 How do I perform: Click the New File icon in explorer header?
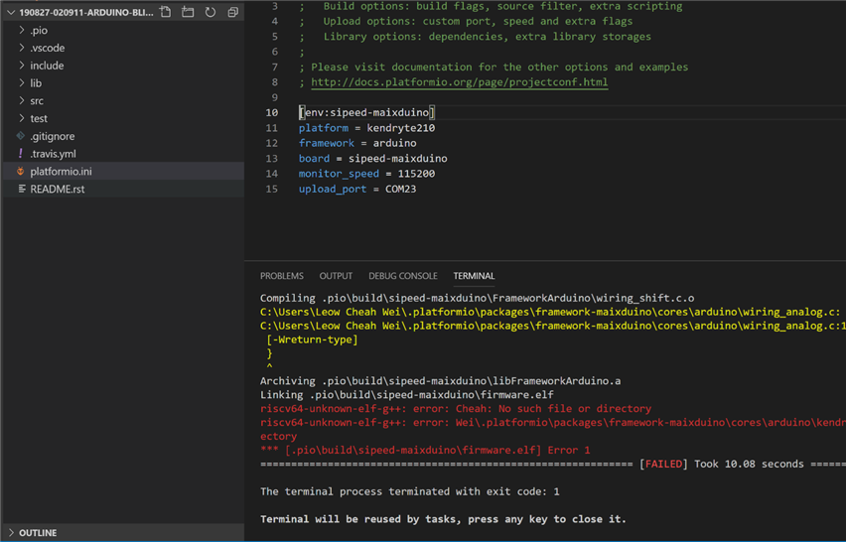click(x=166, y=13)
